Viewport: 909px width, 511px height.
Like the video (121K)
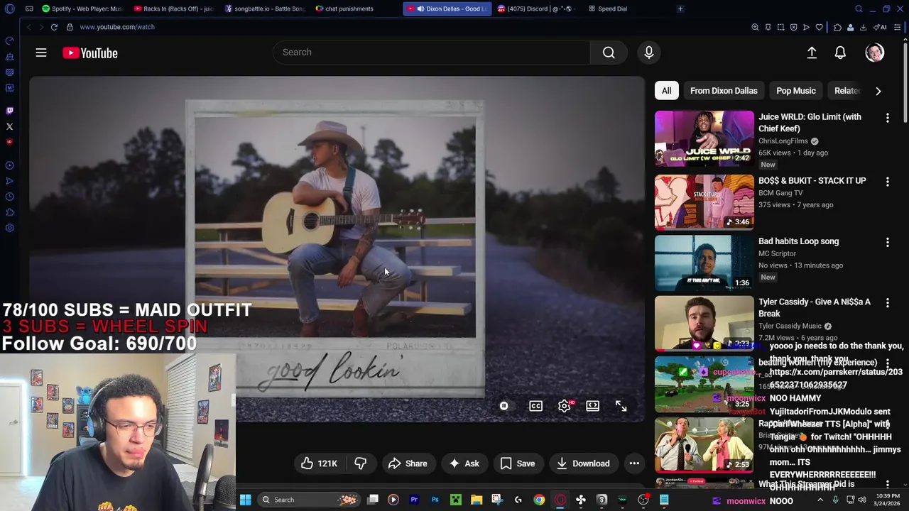tap(319, 463)
